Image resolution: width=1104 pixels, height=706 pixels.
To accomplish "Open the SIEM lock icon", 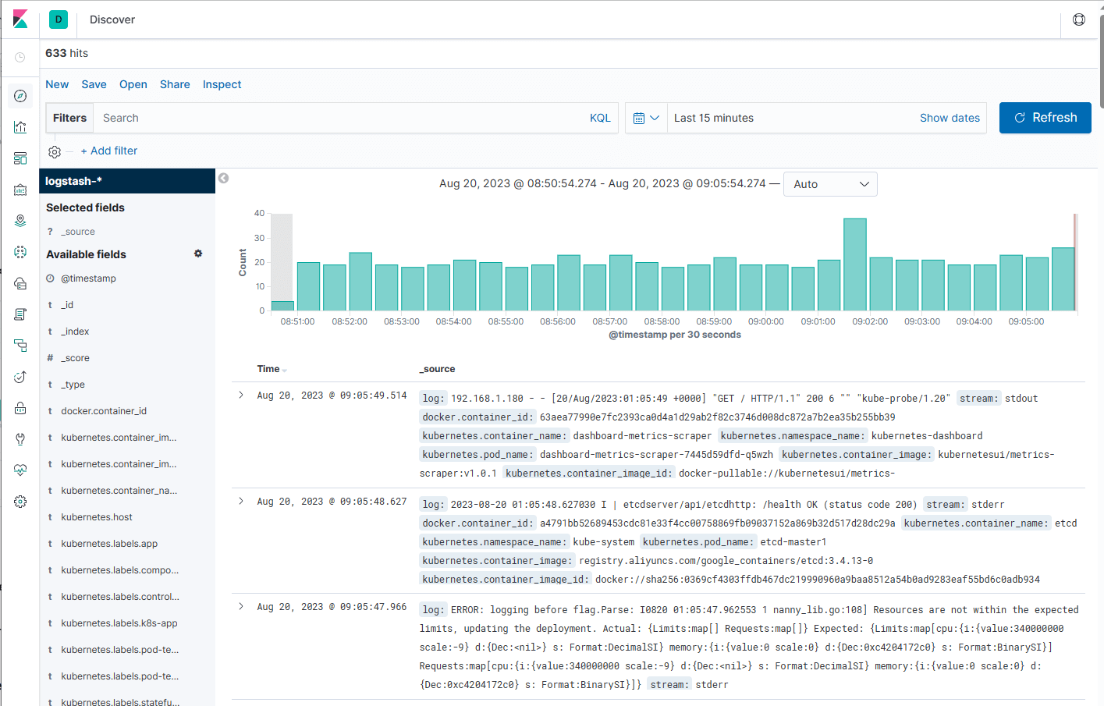I will pos(20,408).
